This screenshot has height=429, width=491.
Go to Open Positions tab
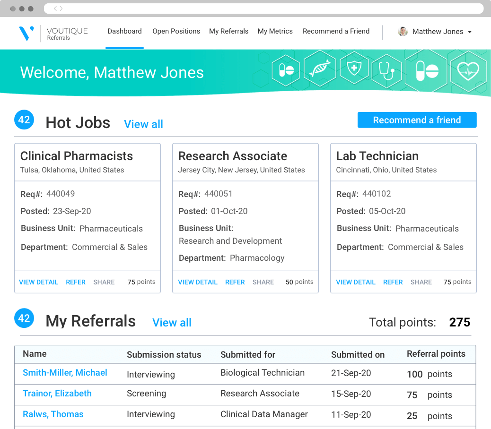point(176,31)
